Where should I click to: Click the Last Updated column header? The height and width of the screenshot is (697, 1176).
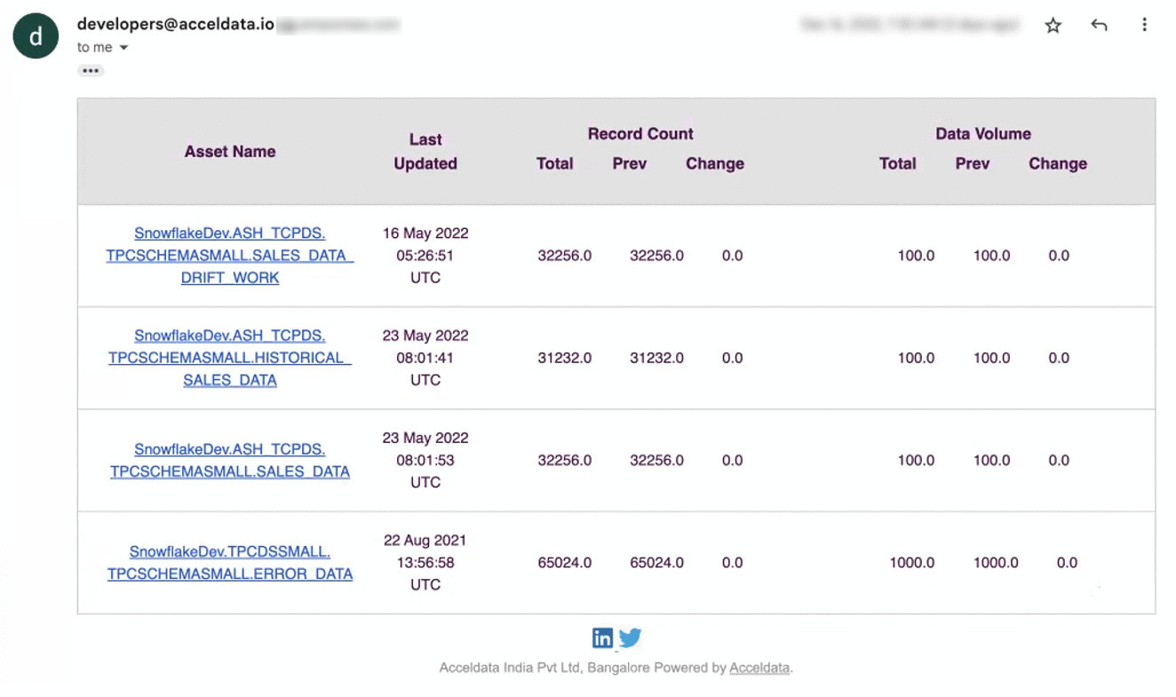[425, 152]
